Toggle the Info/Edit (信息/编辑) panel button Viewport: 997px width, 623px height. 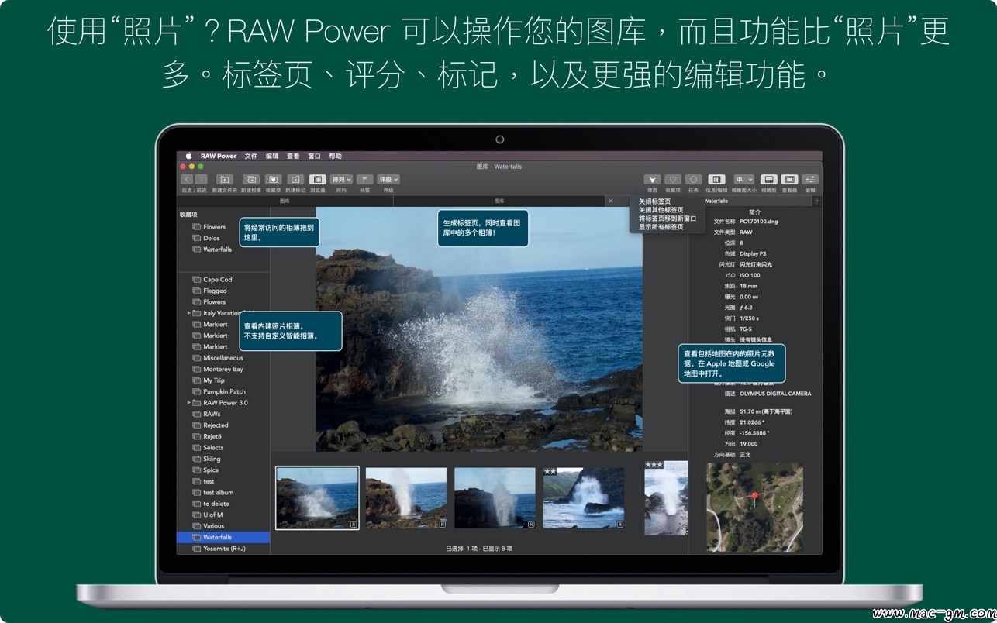pyautogui.click(x=716, y=180)
